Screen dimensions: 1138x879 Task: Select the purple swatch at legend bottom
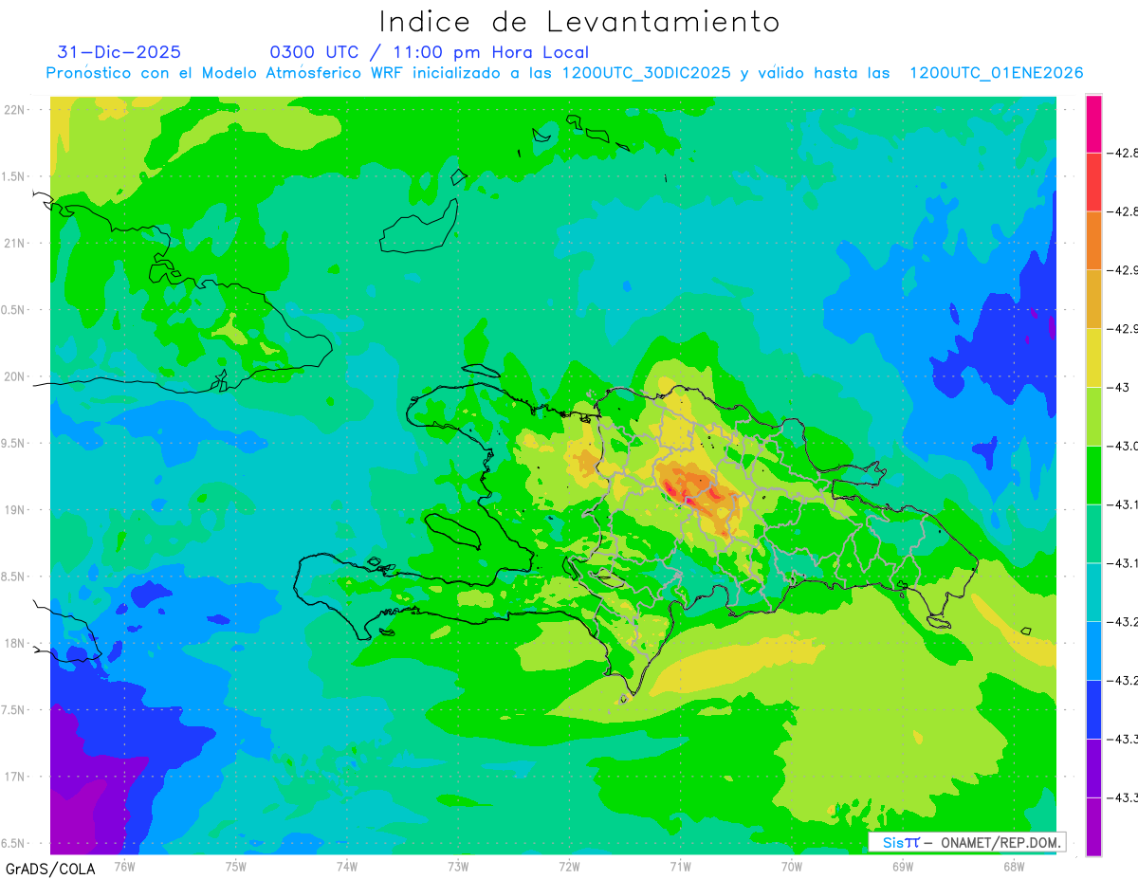click(x=1093, y=827)
